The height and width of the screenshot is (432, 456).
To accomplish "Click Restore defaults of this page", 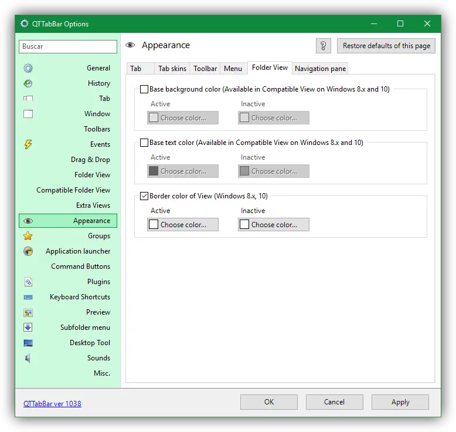I will 386,46.
